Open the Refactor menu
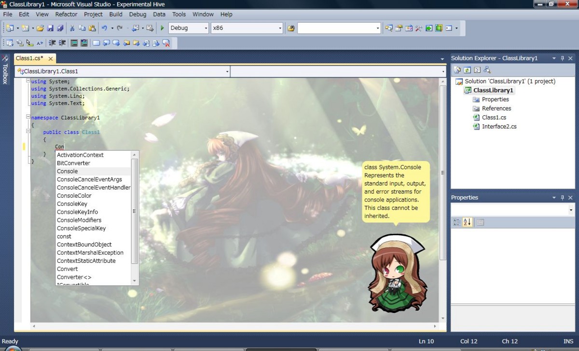 click(67, 14)
